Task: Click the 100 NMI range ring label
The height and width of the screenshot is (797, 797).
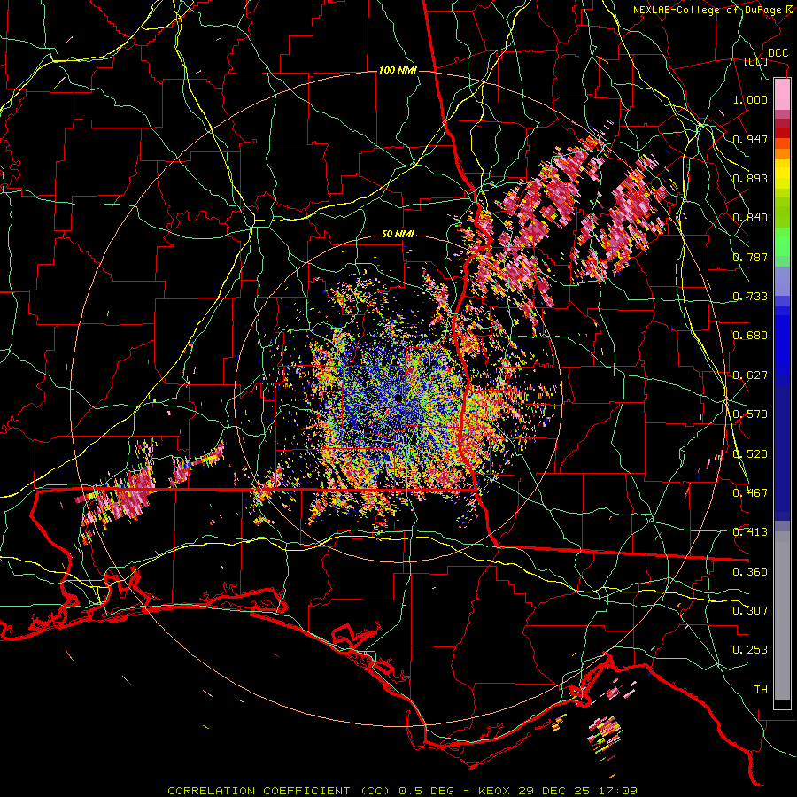Action: pos(397,70)
